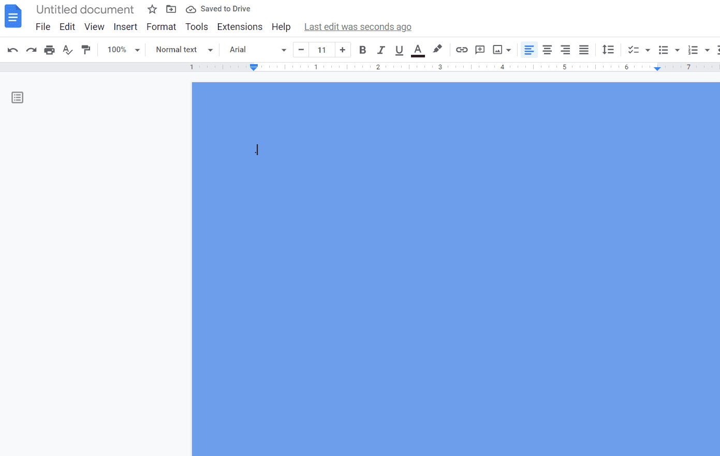The height and width of the screenshot is (456, 720).
Task: Open the zoom level dropdown
Action: click(x=122, y=50)
